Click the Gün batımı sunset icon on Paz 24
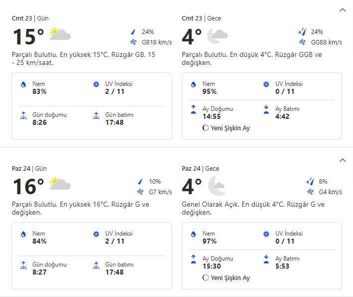Image resolution: width=353 pixels, height=297 pixels. [96, 266]
